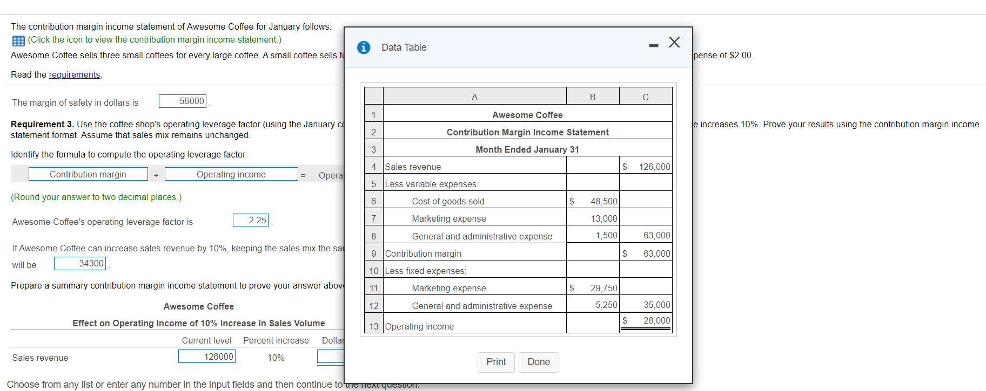Click the input field showing 34300
Viewport: 986px width, 391px height.
click(x=80, y=263)
